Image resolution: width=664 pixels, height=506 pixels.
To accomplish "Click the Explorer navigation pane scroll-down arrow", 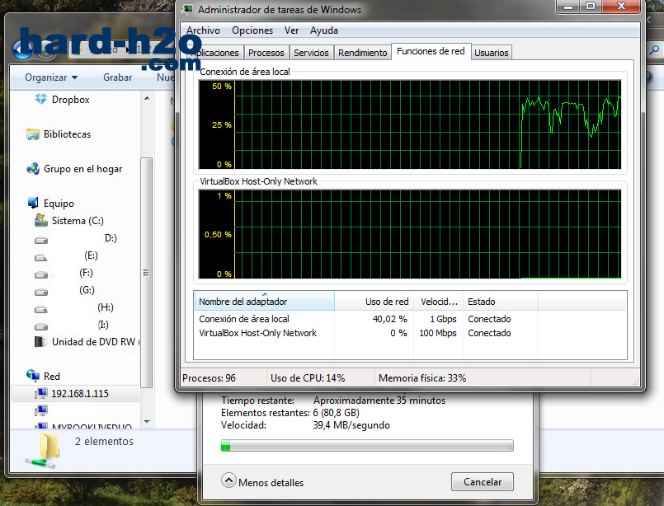I will pyautogui.click(x=147, y=421).
